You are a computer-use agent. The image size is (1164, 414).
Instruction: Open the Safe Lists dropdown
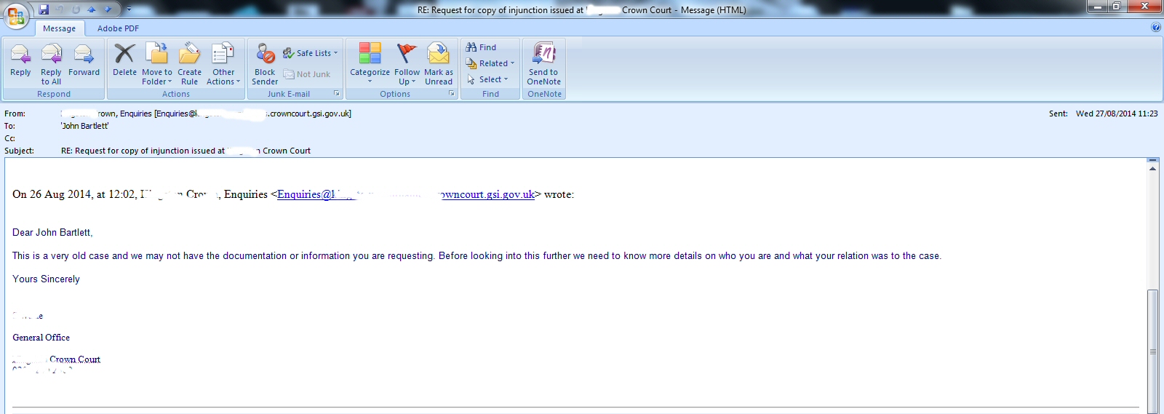pos(313,53)
